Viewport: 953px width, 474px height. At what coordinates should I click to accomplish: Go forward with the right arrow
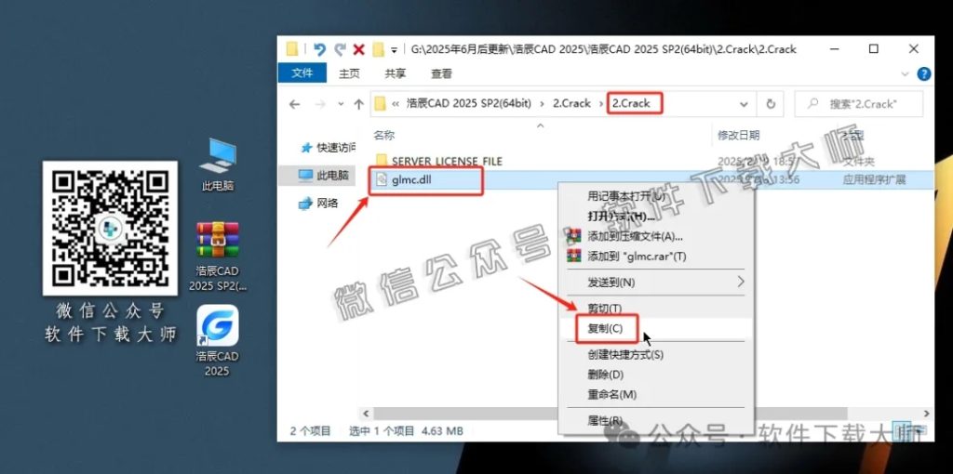pos(320,104)
